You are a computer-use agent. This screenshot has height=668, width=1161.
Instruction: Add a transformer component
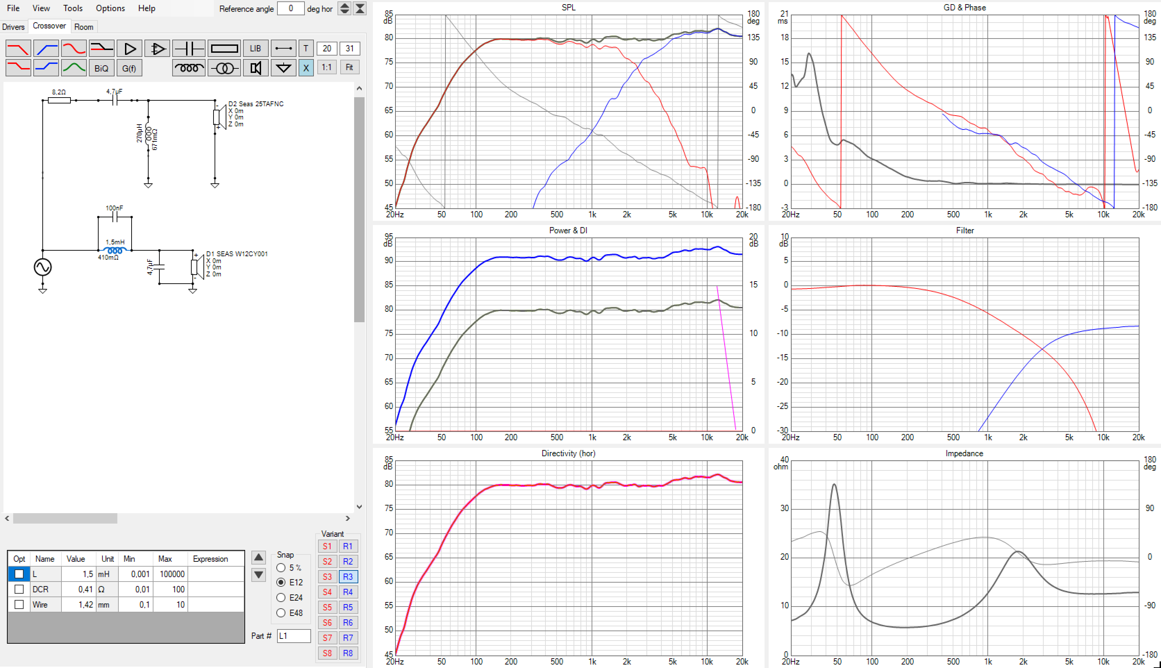pos(224,68)
